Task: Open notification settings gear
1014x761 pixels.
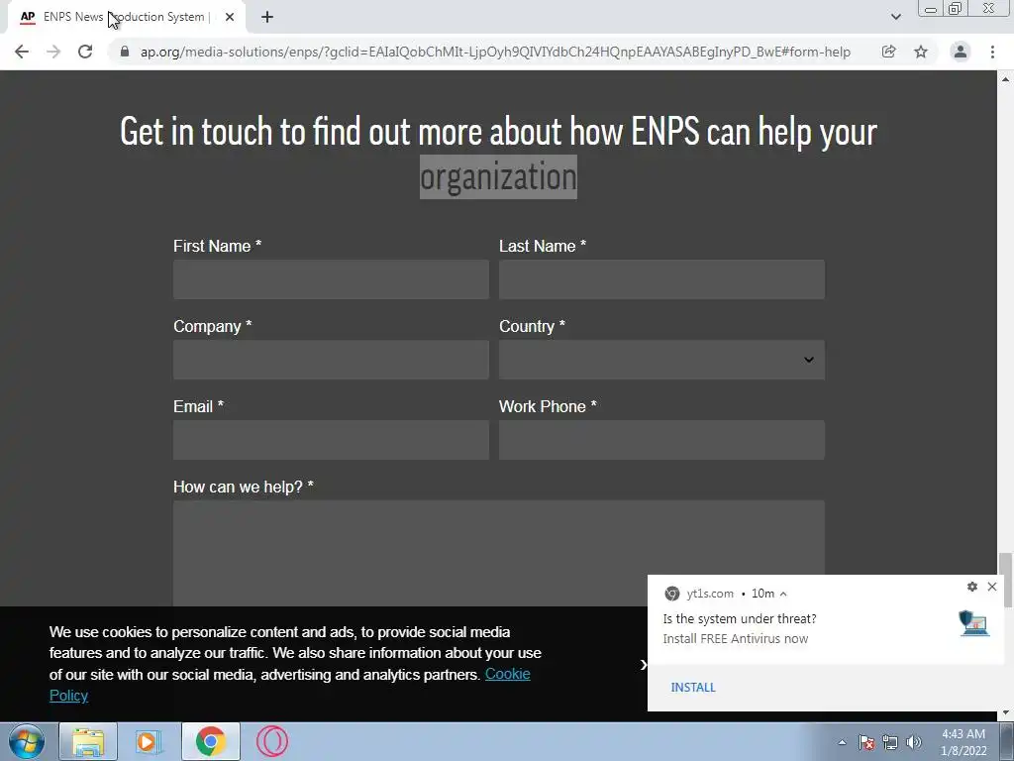Action: (972, 587)
